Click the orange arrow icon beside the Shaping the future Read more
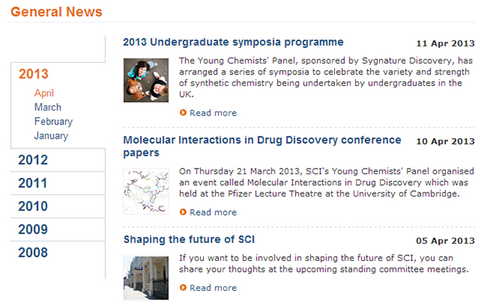490x308 pixels. coord(183,288)
